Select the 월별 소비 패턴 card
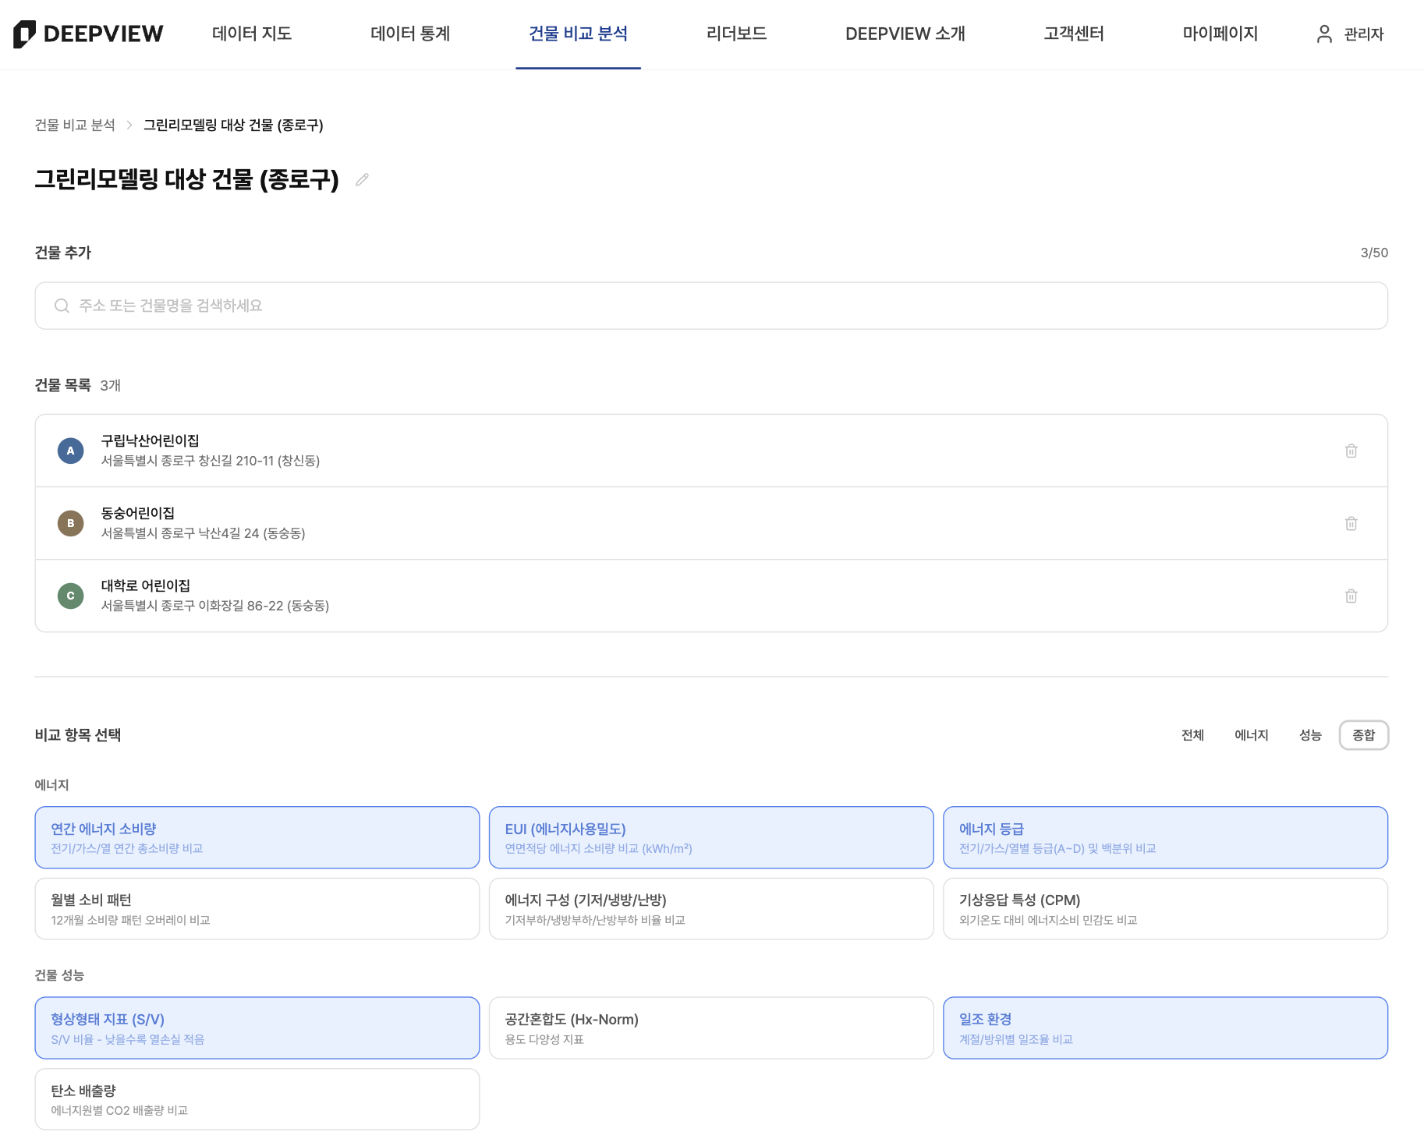Screen dimensions: 1424x1146 257,909
